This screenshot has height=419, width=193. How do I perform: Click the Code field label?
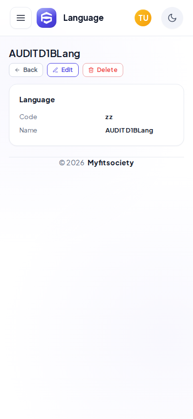tap(28, 117)
